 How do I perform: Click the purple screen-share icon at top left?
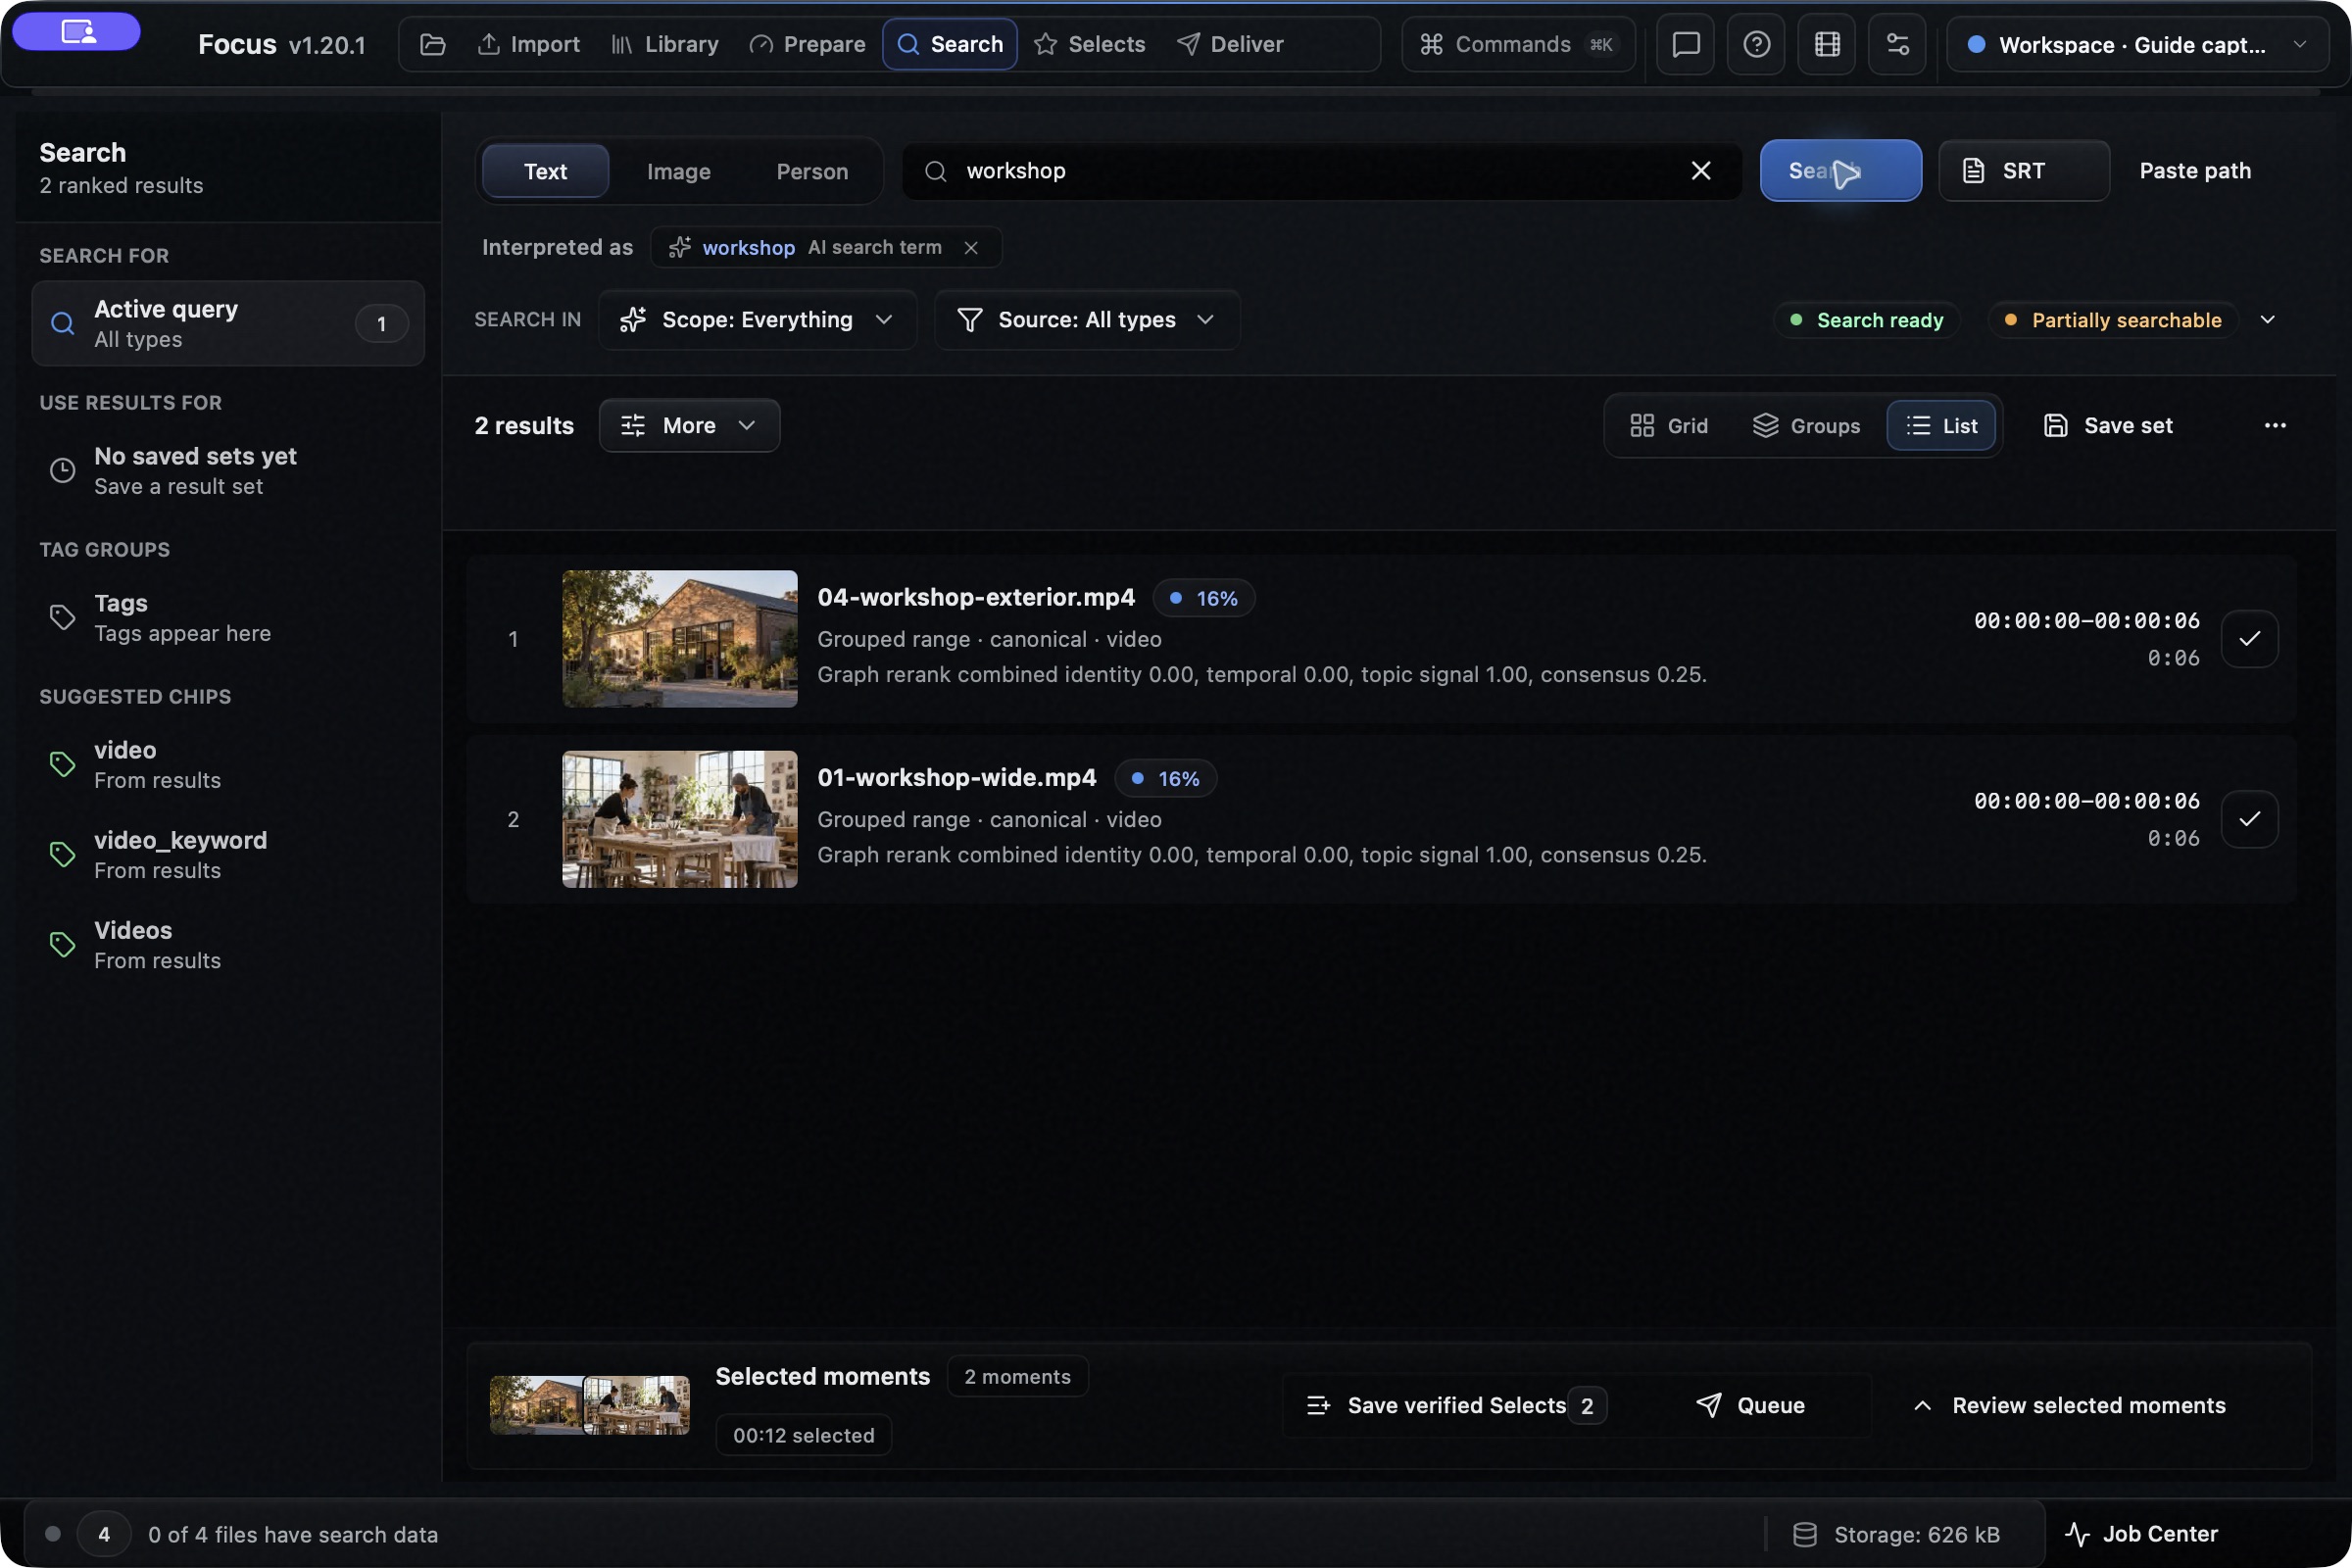click(77, 32)
